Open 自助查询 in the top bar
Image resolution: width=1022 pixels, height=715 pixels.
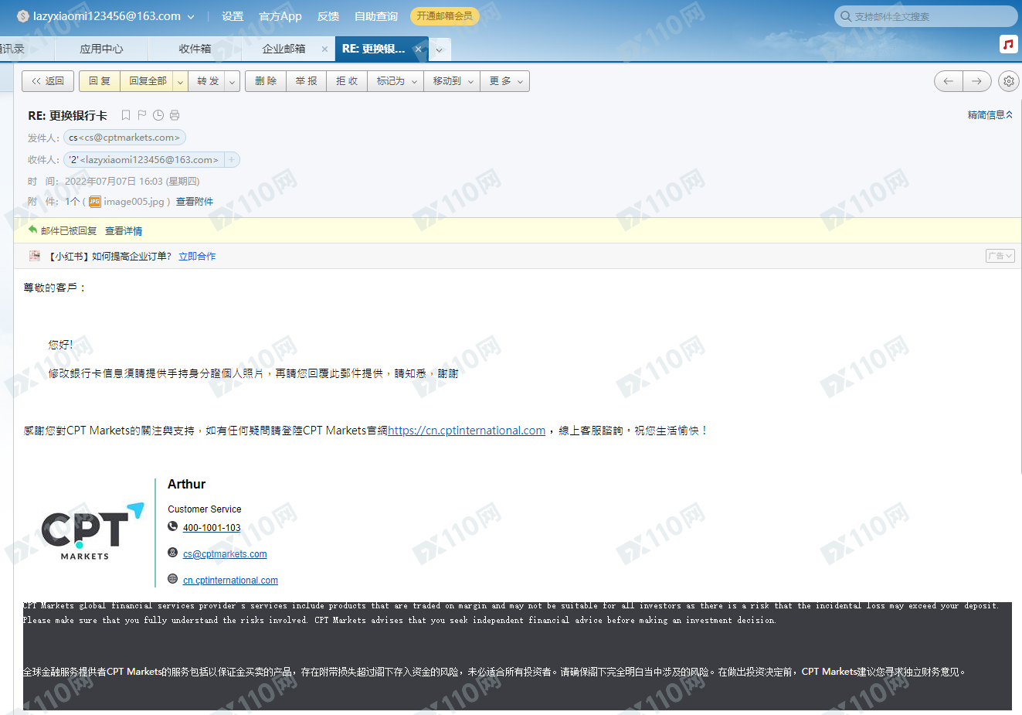[x=376, y=16]
